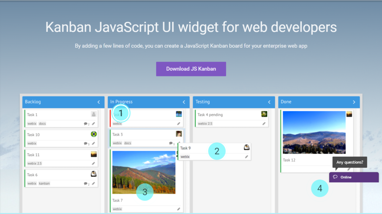Edit Task 6 with pencil icon
This screenshot has height=214, width=382.
pyautogui.click(x=94, y=183)
